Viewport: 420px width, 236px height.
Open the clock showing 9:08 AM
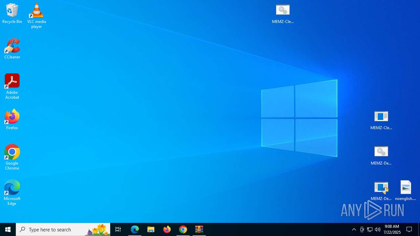click(392, 229)
